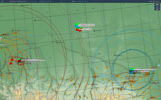
Task: Click the airfield beacon icon labeled RT
Action: point(2,48)
